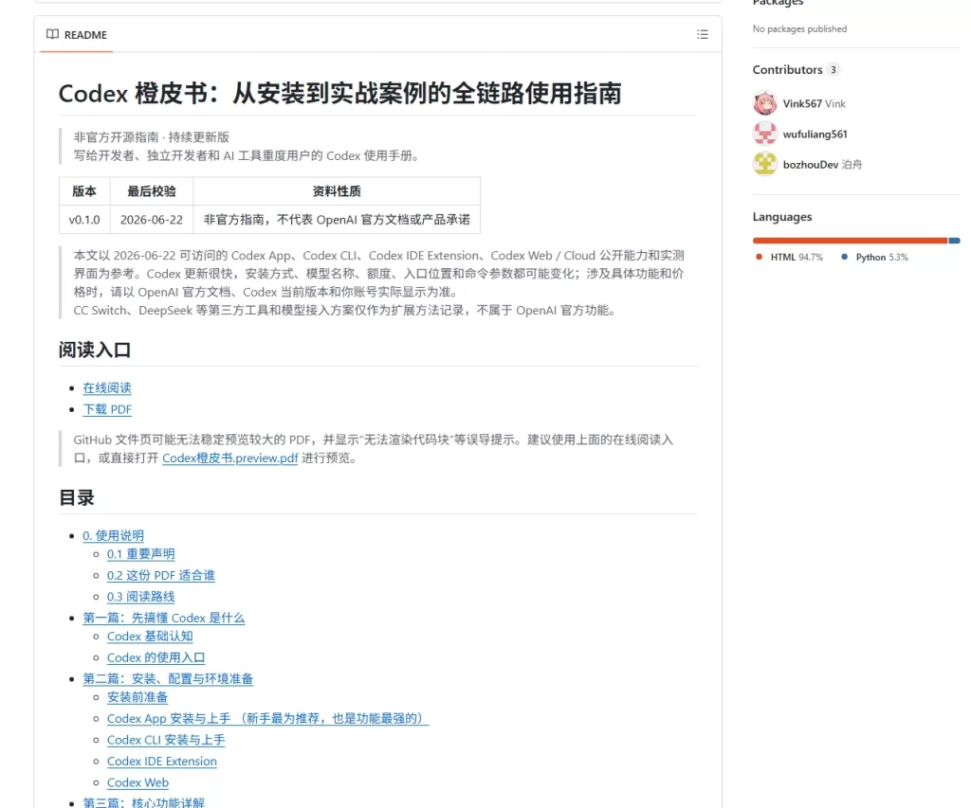The image size is (971, 808).
Task: Open wufuliang561 contributor profile link
Action: (x=815, y=135)
